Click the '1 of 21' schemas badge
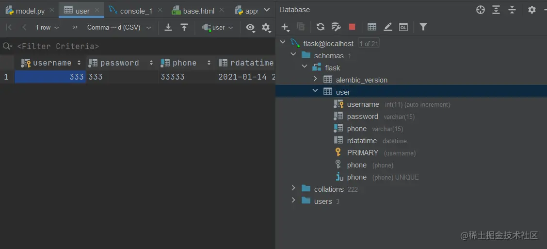Screen dimensions: 547x249 coord(369,44)
